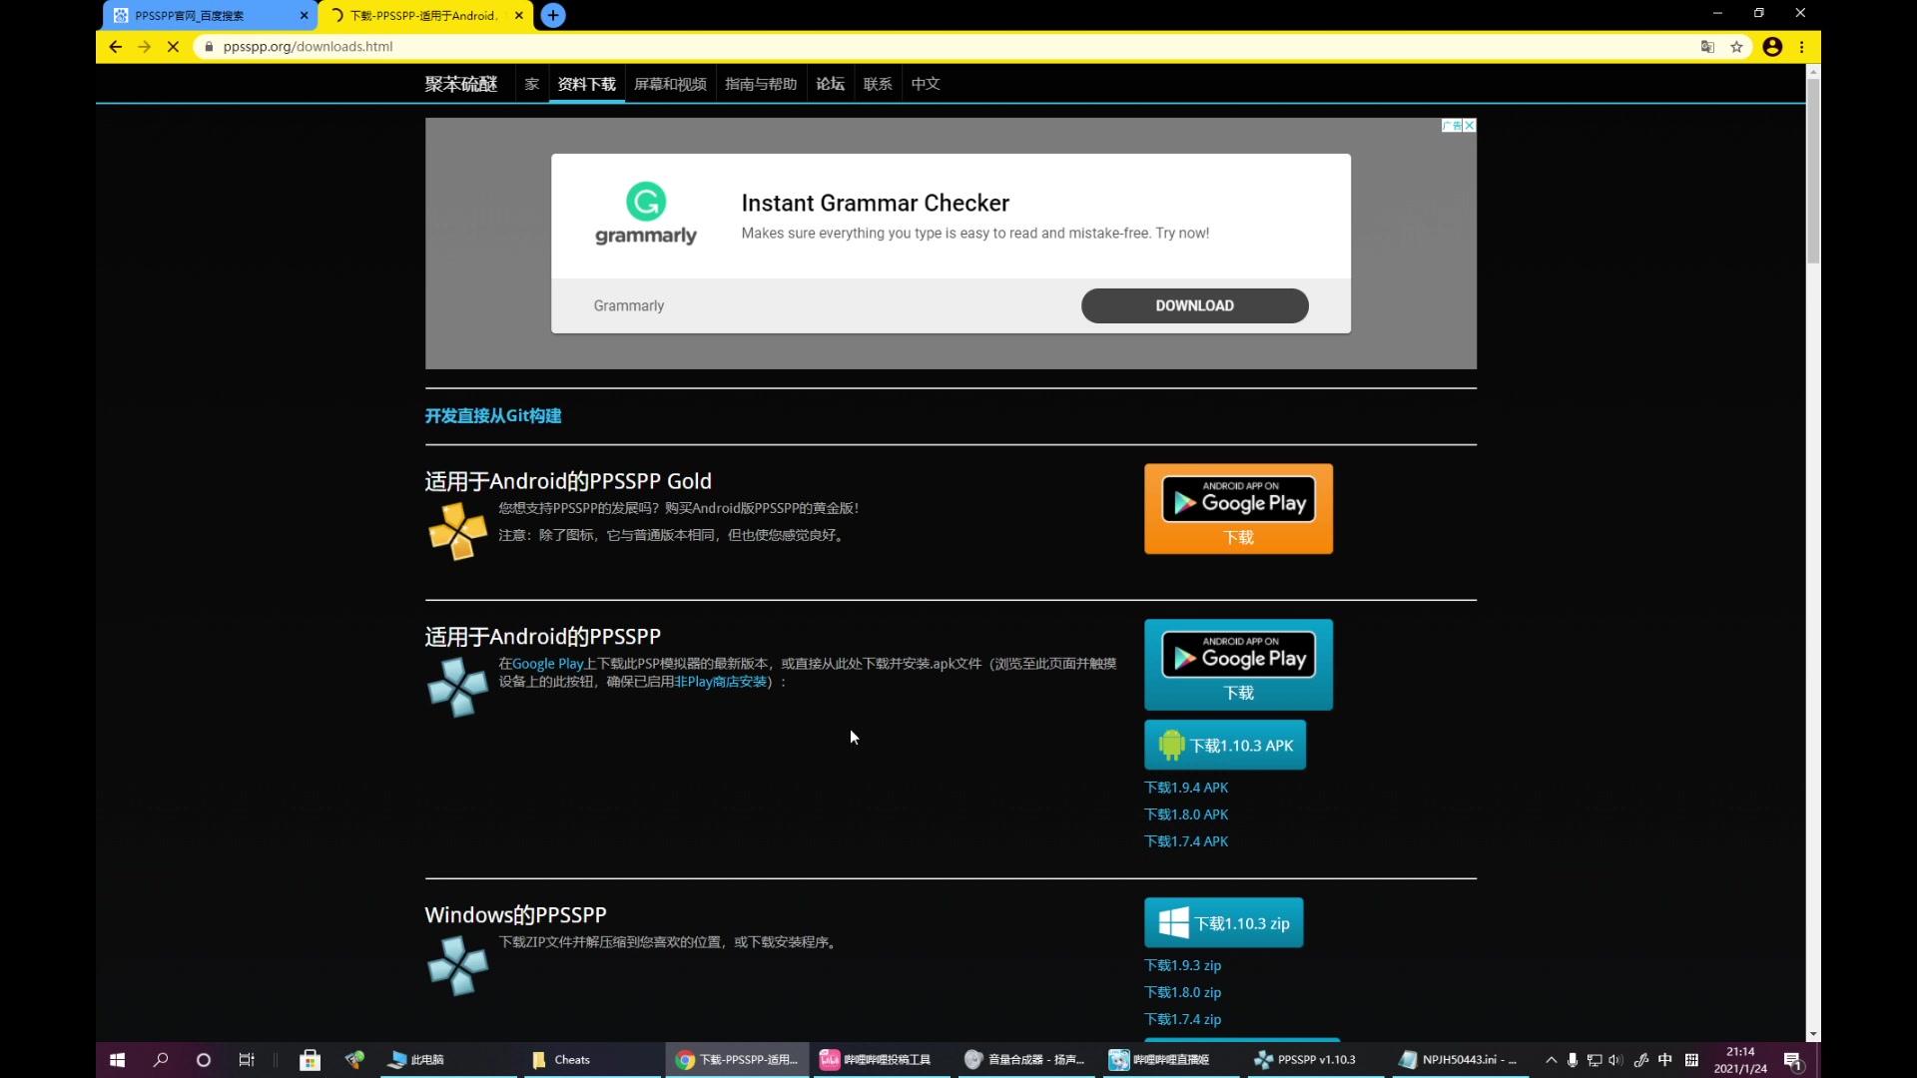The height and width of the screenshot is (1078, 1917).
Task: Open the 开发直接从Git构建 link
Action: [x=493, y=415]
